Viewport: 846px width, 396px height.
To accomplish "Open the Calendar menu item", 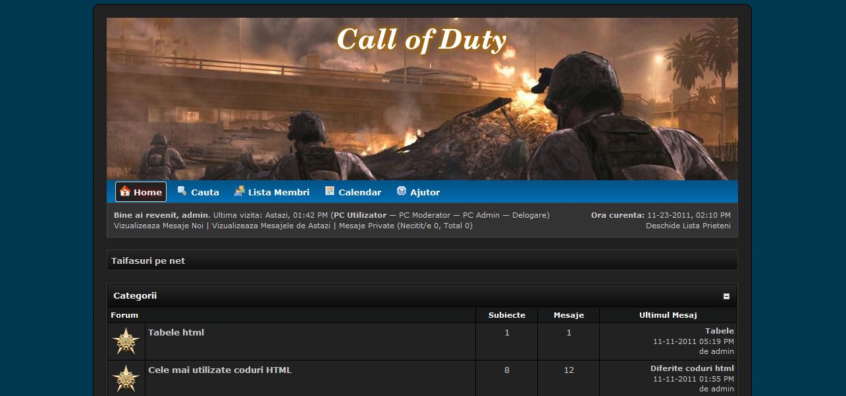I will pyautogui.click(x=359, y=192).
